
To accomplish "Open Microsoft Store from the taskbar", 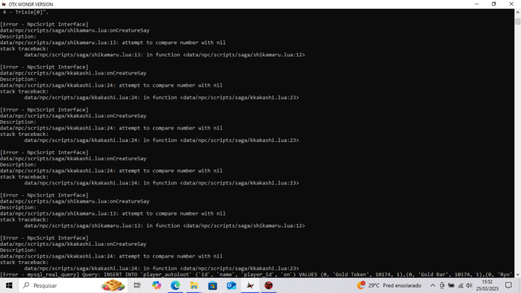I will (x=213, y=285).
